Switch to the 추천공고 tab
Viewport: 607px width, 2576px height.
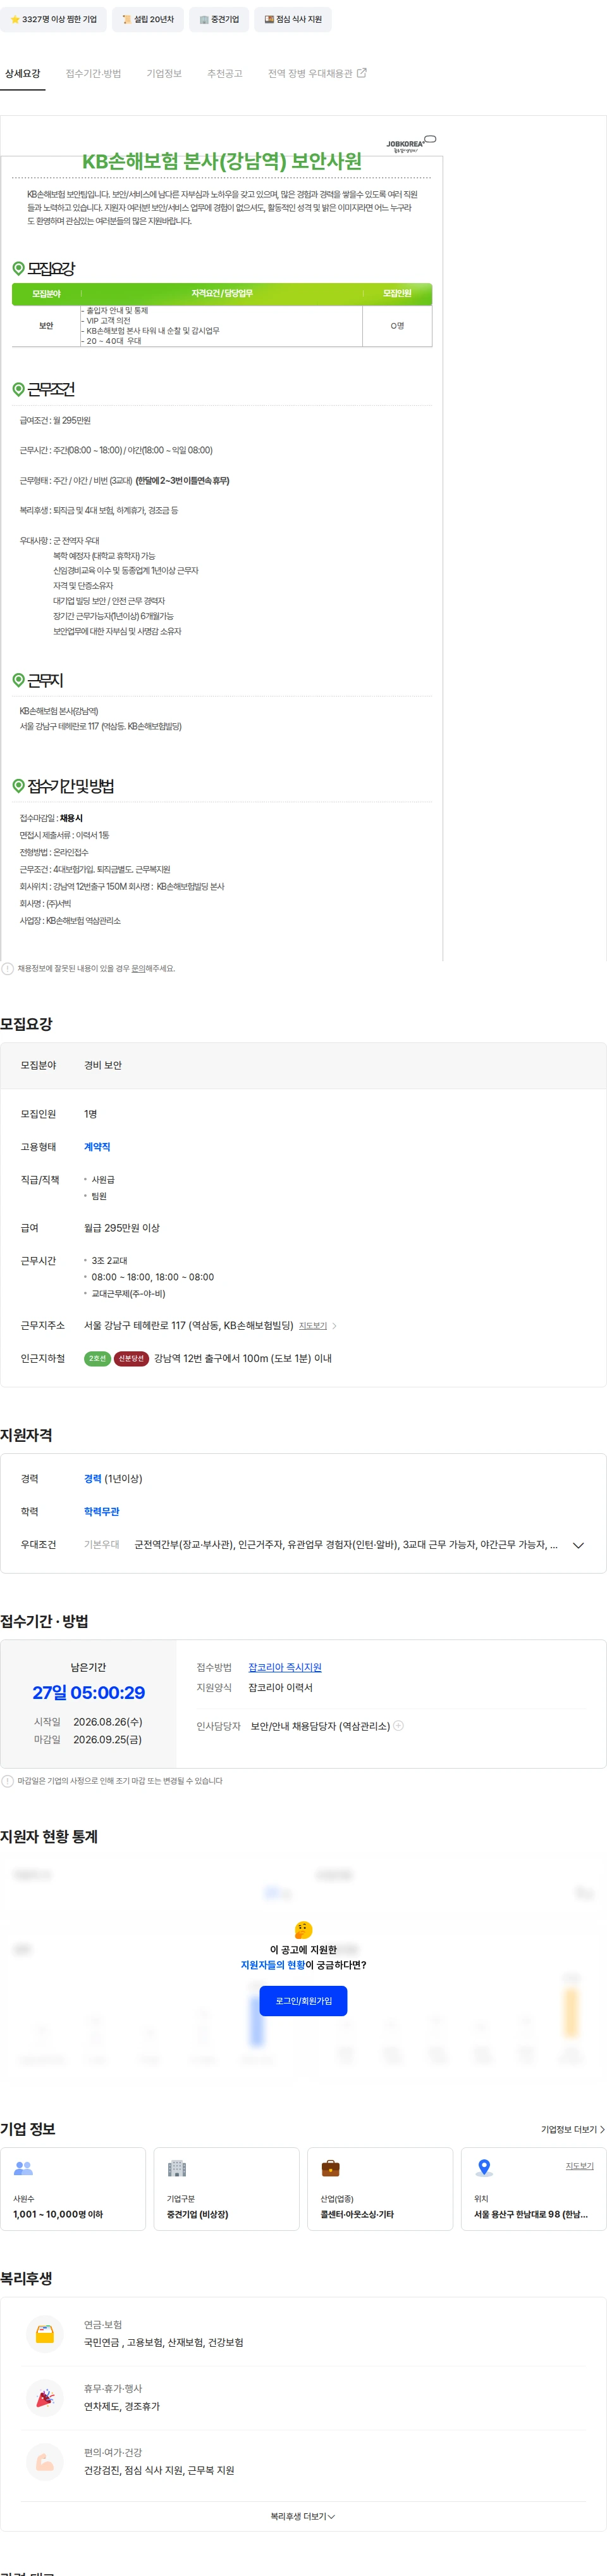click(224, 73)
